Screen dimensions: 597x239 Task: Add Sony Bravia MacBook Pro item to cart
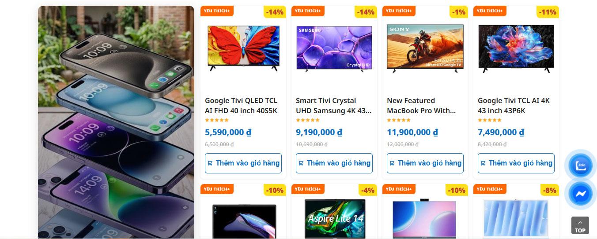pyautogui.click(x=425, y=163)
